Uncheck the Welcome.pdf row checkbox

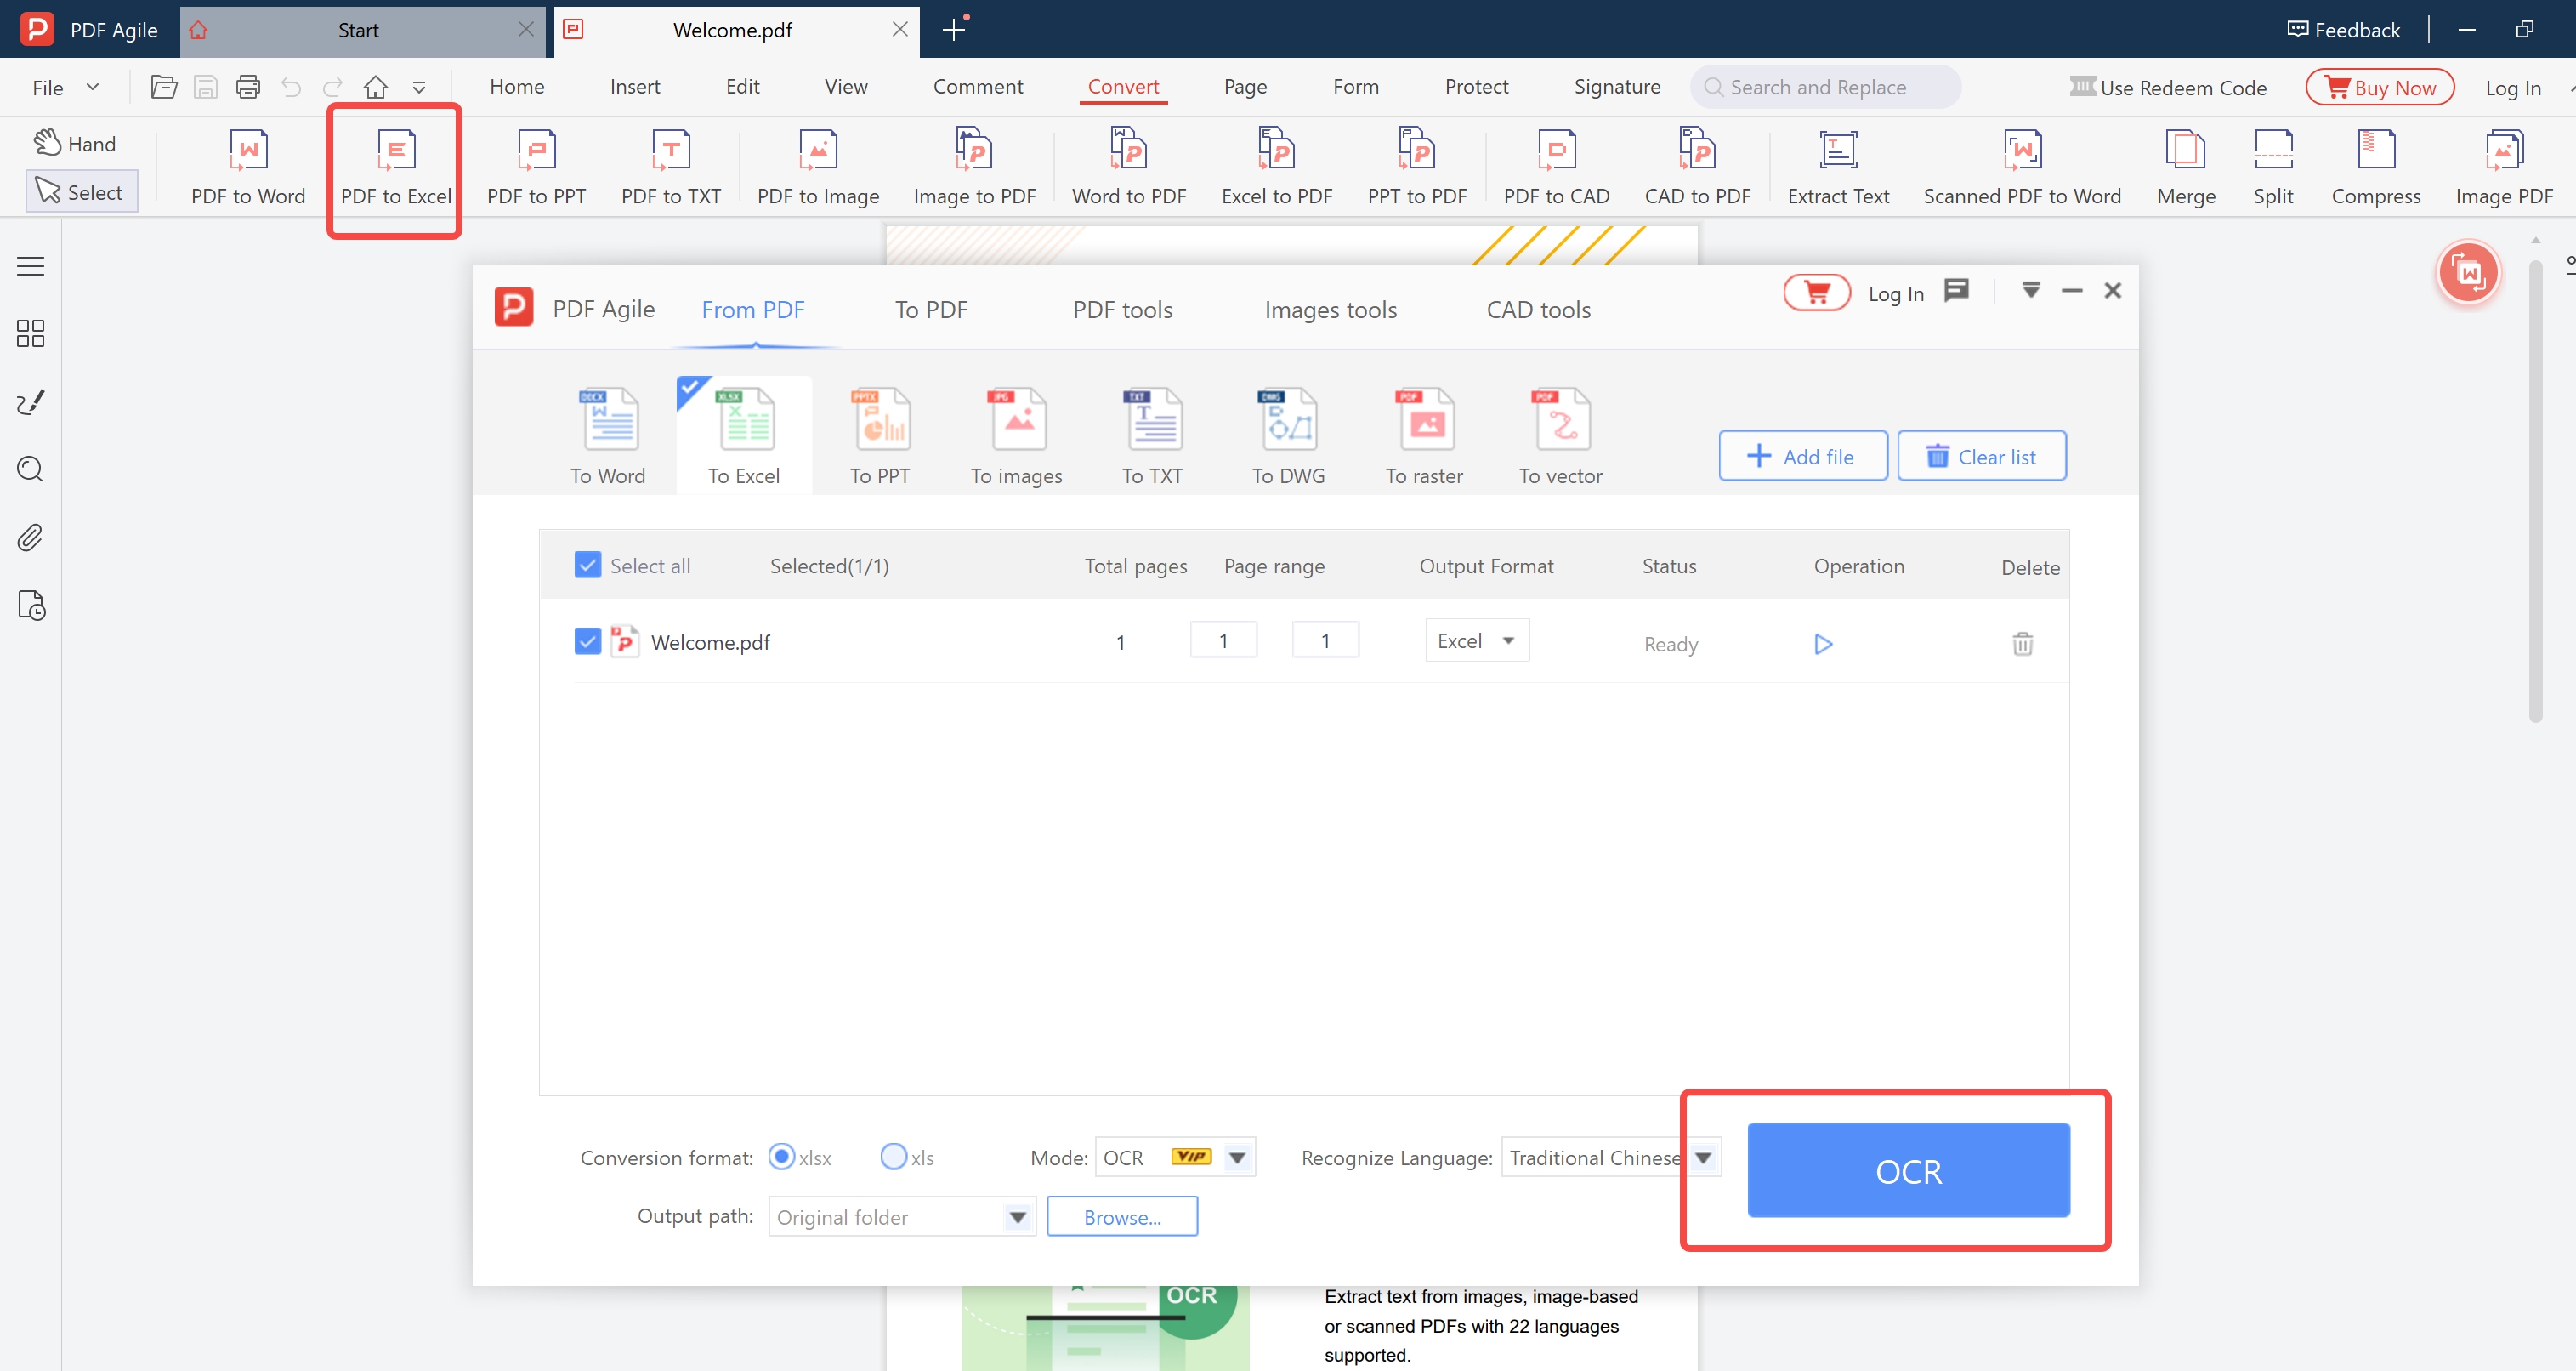pyautogui.click(x=588, y=640)
